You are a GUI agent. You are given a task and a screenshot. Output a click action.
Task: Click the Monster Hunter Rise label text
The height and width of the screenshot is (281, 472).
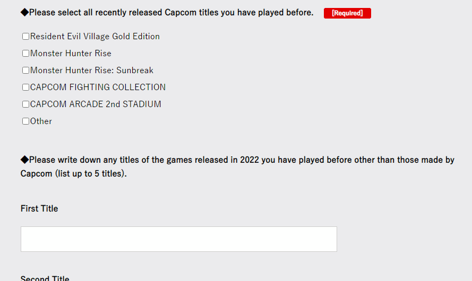71,53
